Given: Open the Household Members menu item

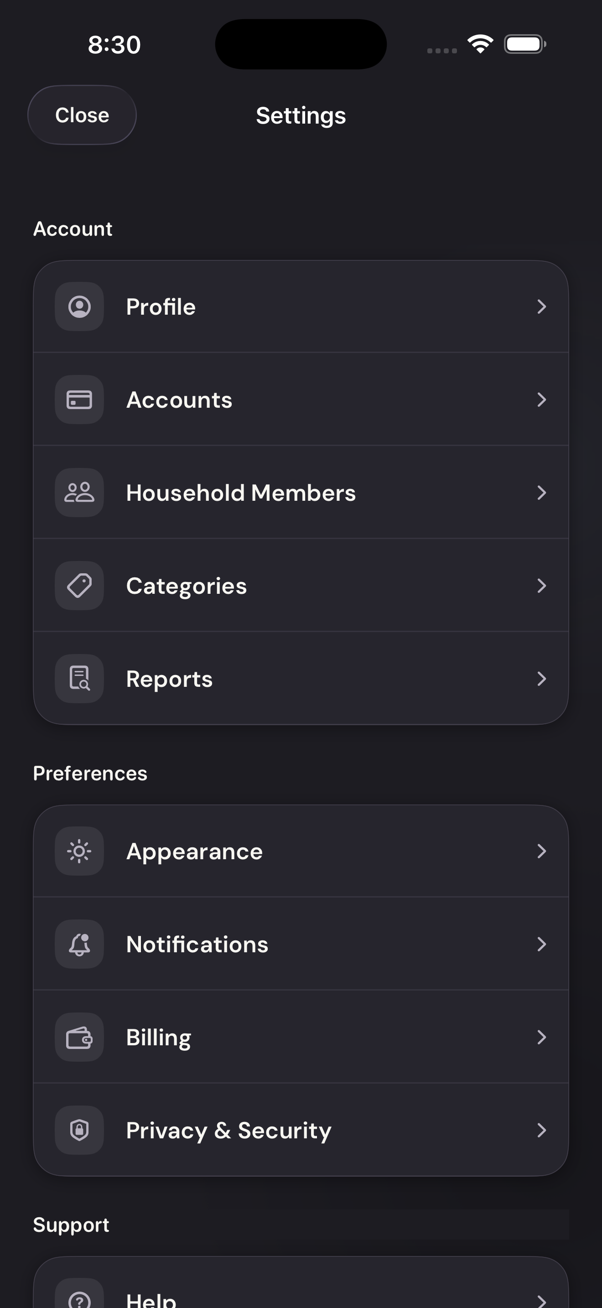Looking at the screenshot, I should coord(301,493).
